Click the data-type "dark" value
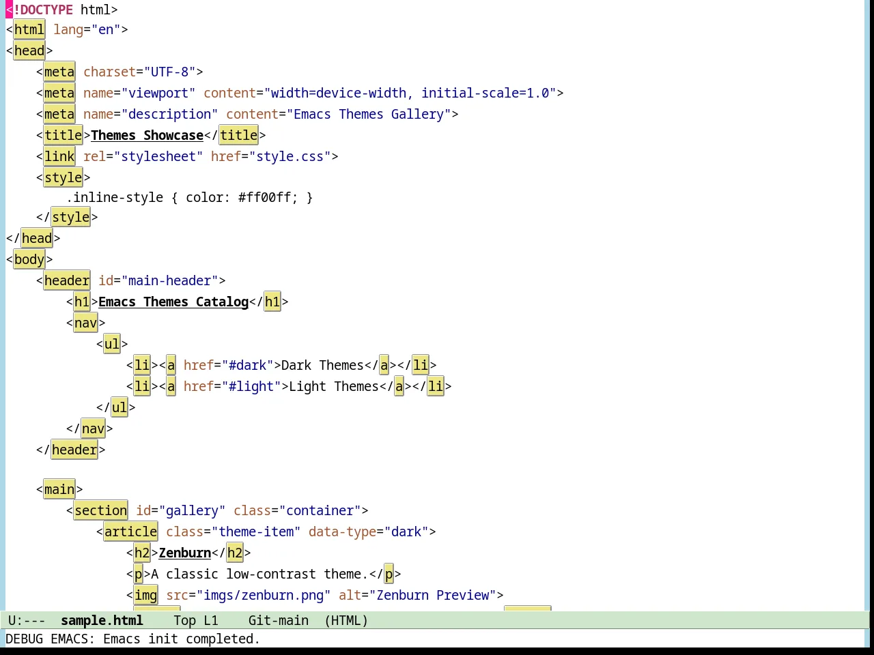Image resolution: width=874 pixels, height=655 pixels. [x=406, y=532]
